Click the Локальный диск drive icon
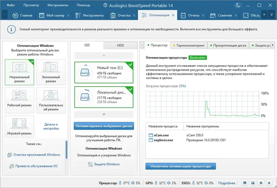 (x=85, y=97)
